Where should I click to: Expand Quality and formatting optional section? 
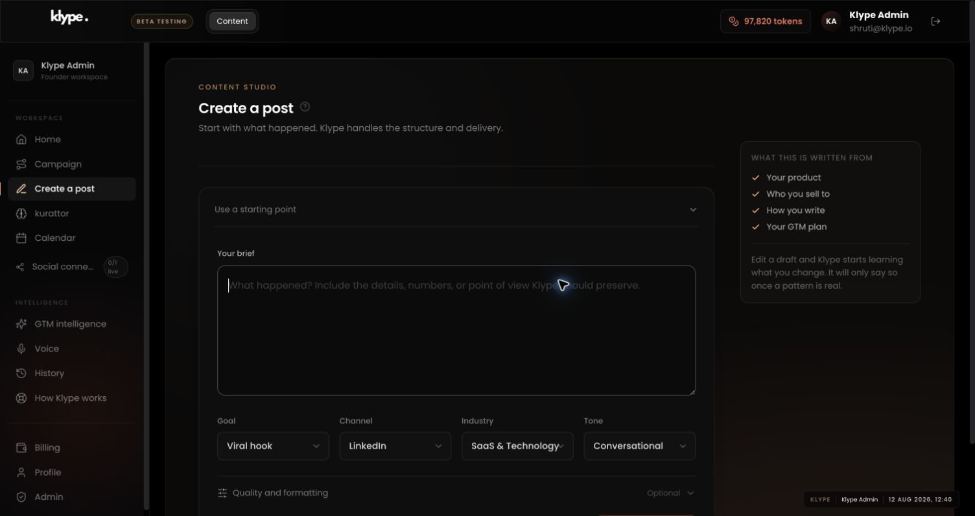click(x=456, y=493)
